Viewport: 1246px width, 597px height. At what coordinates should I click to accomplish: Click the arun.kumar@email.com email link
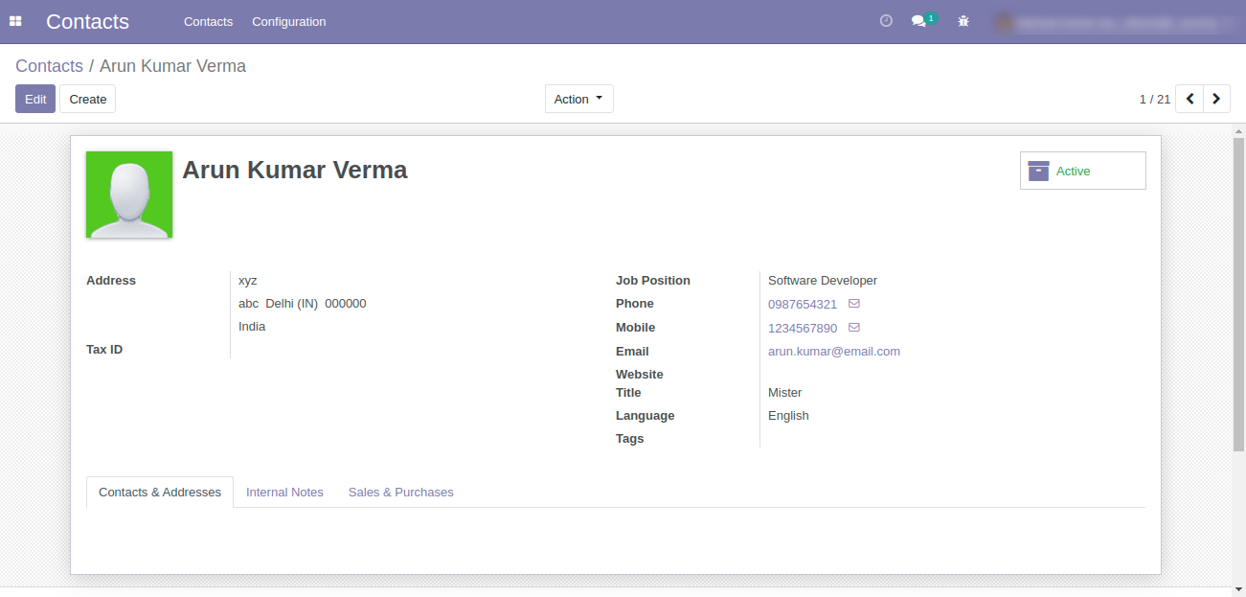tap(833, 352)
